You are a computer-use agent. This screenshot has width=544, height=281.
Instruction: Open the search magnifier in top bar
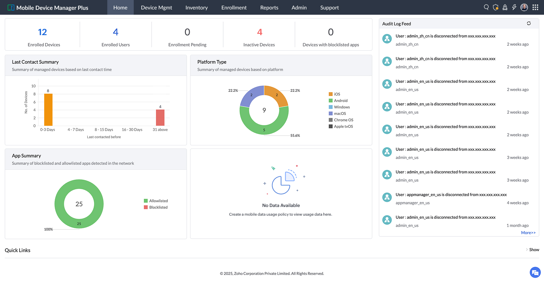[486, 7]
